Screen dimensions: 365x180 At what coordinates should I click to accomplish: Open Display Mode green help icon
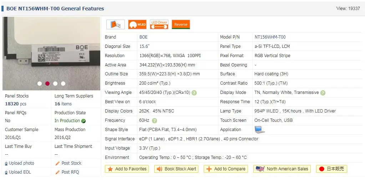(x=323, y=92)
